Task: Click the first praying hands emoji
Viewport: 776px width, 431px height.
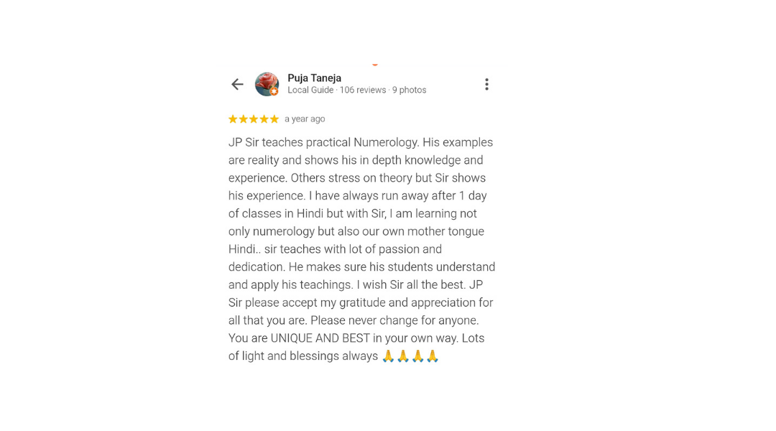Action: (388, 356)
